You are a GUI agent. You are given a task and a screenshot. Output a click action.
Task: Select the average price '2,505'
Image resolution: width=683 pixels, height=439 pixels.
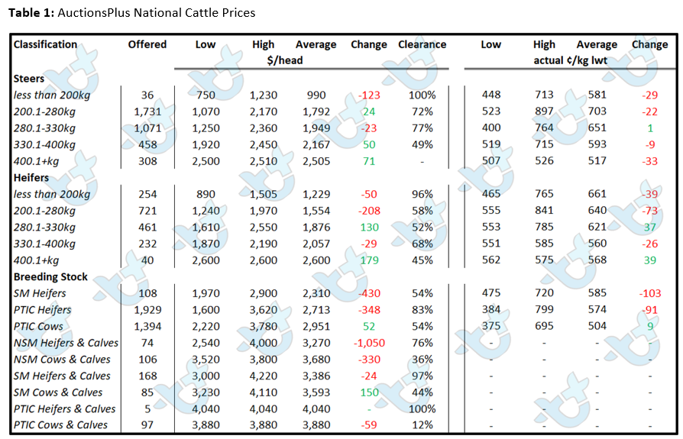[x=316, y=161]
